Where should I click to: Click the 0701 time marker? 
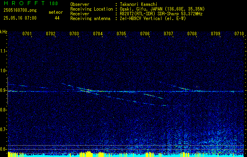27,34
